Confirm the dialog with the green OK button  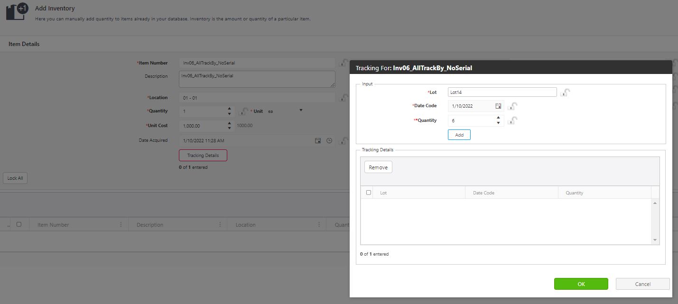click(581, 284)
